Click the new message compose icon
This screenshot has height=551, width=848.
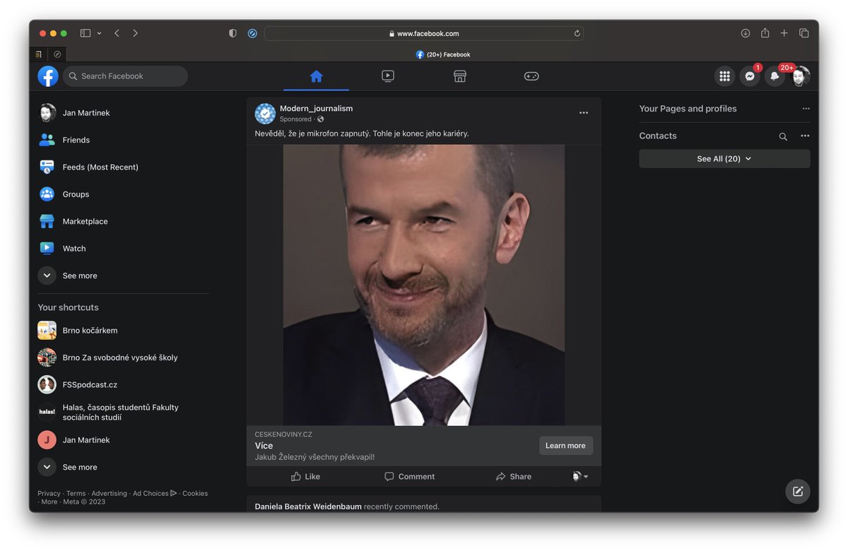point(798,492)
